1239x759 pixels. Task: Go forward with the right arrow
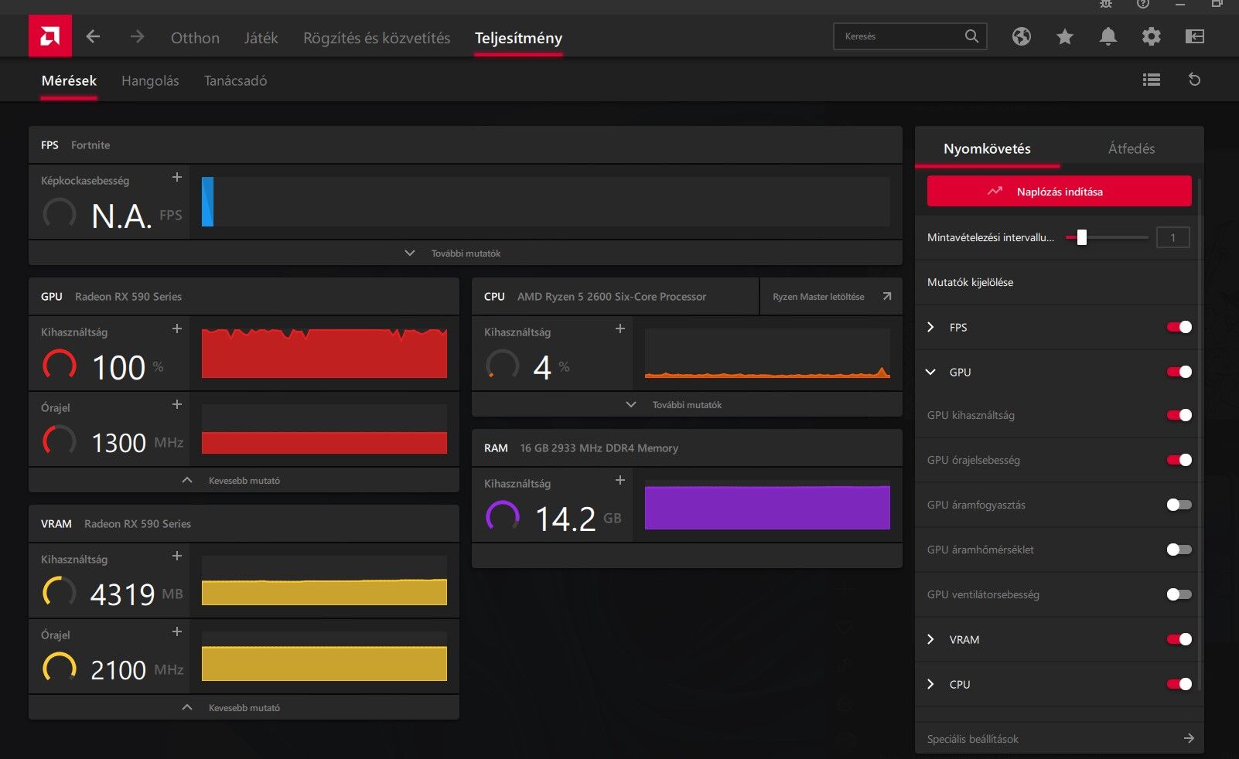coord(137,36)
